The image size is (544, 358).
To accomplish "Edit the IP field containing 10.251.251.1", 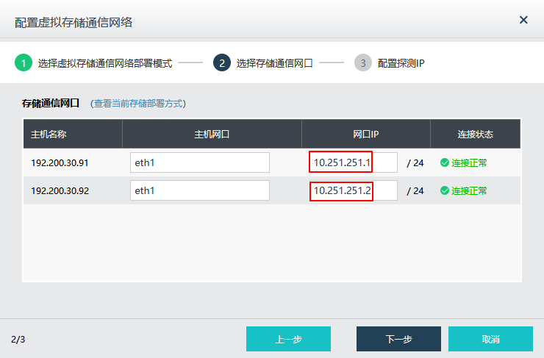I will [x=353, y=162].
